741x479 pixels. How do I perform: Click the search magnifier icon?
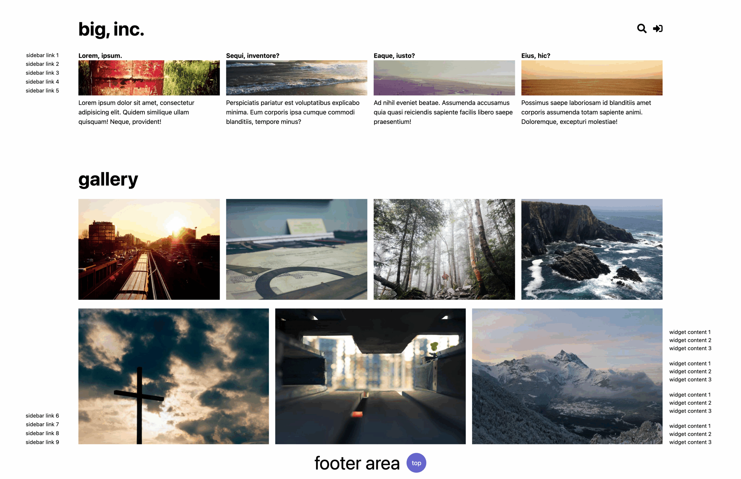[x=641, y=29]
